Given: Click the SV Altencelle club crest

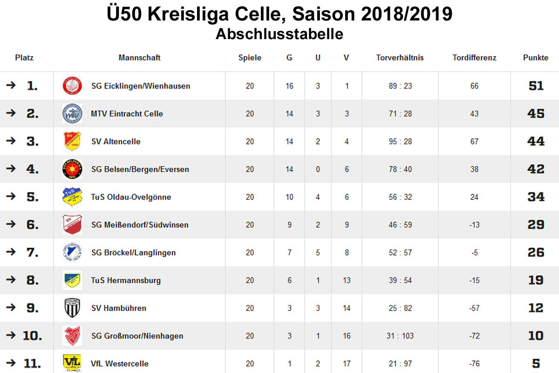Looking at the screenshot, I should click(x=72, y=142).
